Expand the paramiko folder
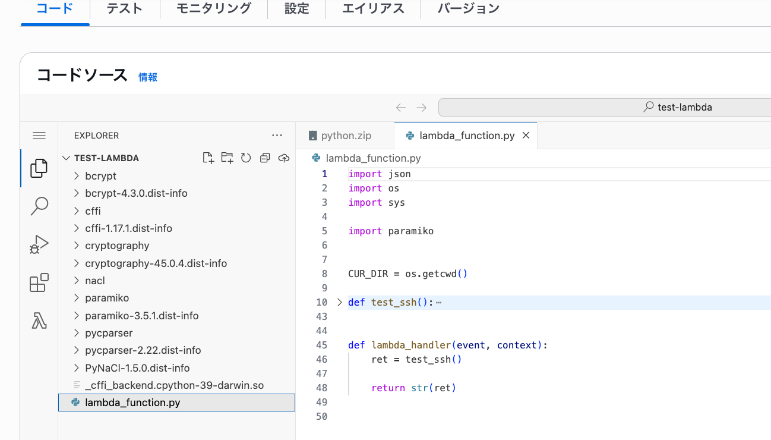Screen dimensions: 771x440 coord(76,298)
